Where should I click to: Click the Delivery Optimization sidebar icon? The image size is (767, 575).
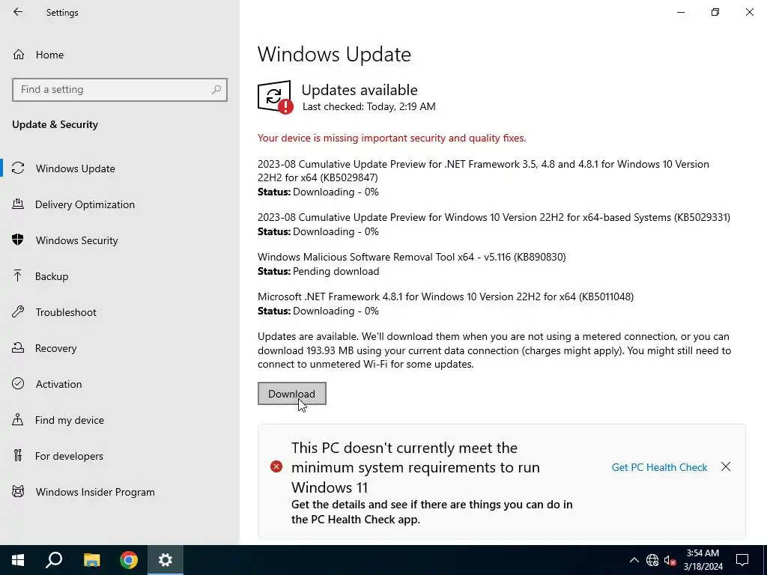(18, 204)
